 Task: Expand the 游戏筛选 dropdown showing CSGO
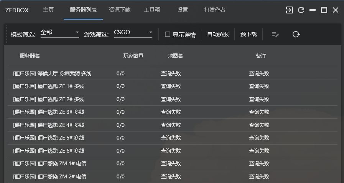point(133,33)
